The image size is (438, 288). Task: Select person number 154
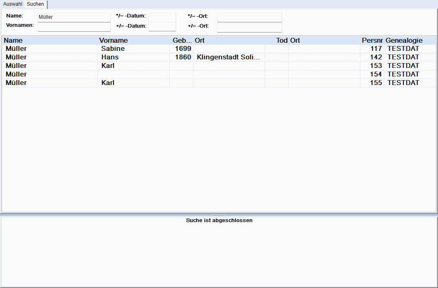pyautogui.click(x=376, y=74)
